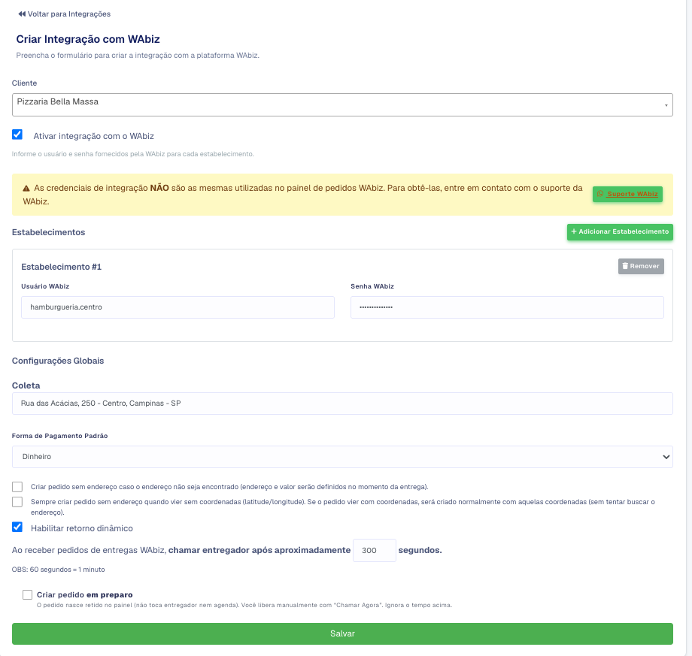Image resolution: width=692 pixels, height=656 pixels.
Task: Click the warning triangle icon in yellow alert
Action: [26, 189]
